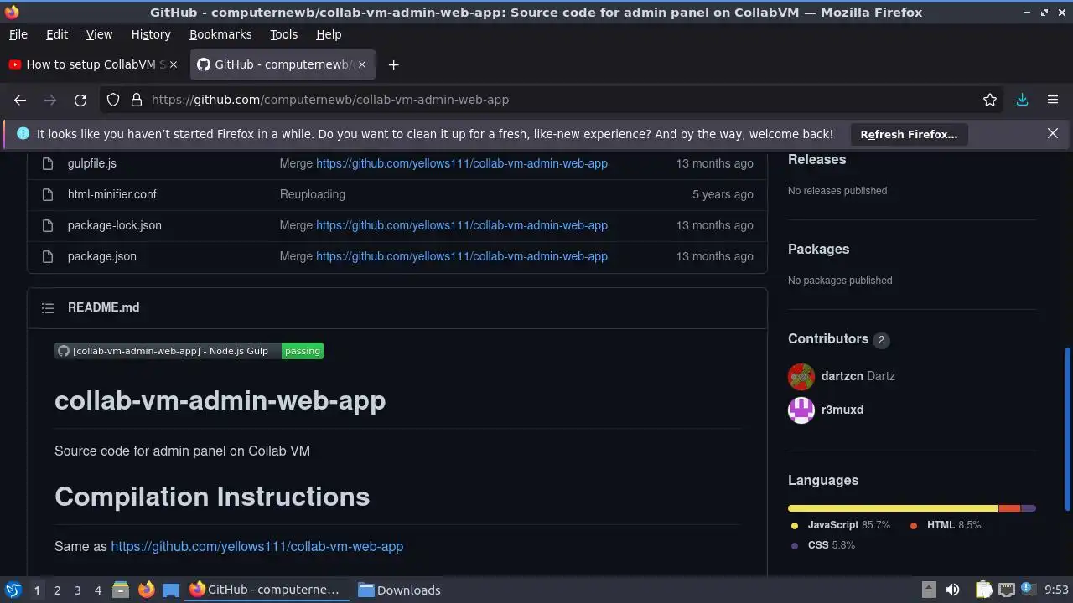Click the html-minifier.conf file icon
Viewport: 1073px width, 603px height.
[x=48, y=194]
